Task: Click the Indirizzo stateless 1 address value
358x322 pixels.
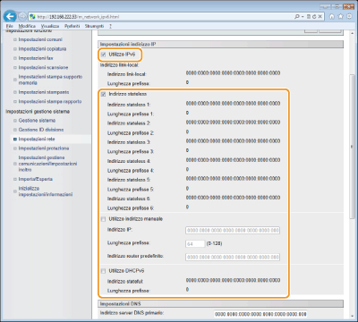Action: 233,104
